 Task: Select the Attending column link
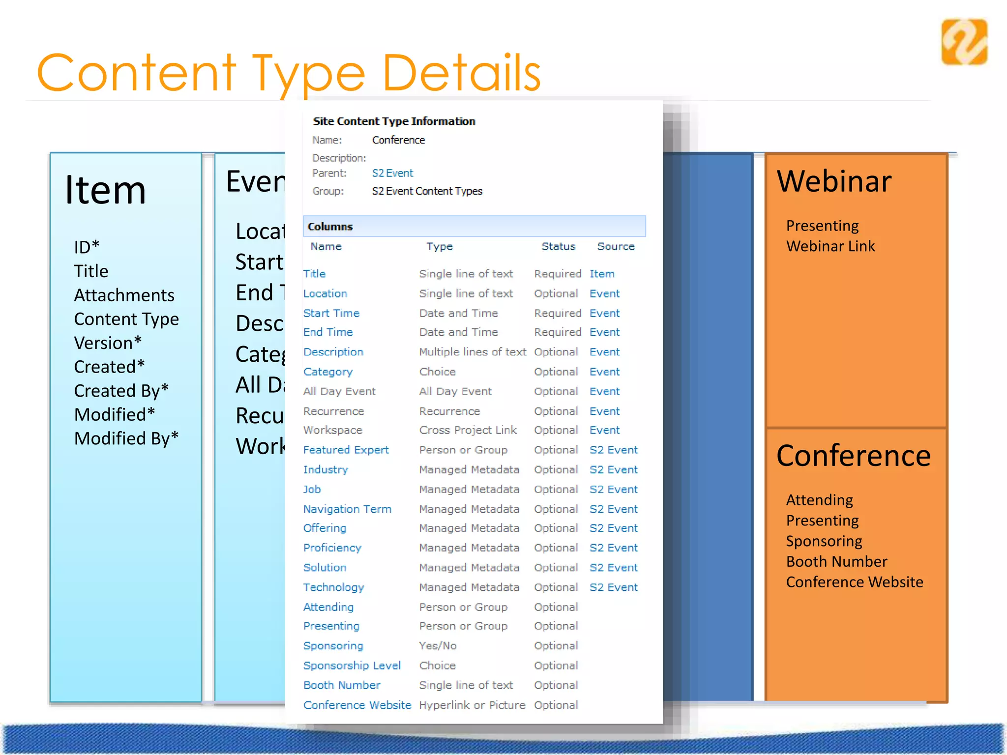(328, 607)
